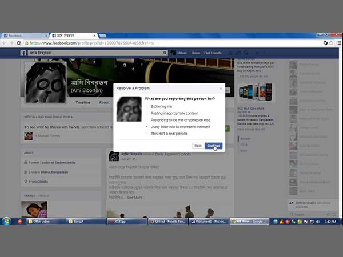Image resolution: width=343 pixels, height=257 pixels.
Task: Select the 'Bothering me' radio option
Action: pos(147,106)
